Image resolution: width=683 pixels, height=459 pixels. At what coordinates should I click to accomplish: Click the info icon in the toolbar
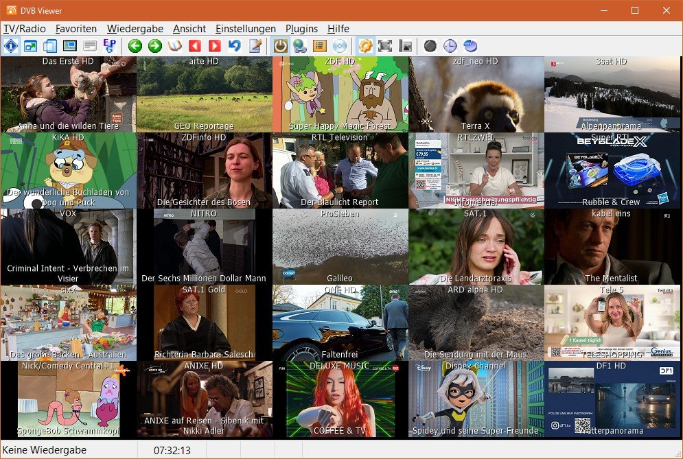tap(11, 46)
